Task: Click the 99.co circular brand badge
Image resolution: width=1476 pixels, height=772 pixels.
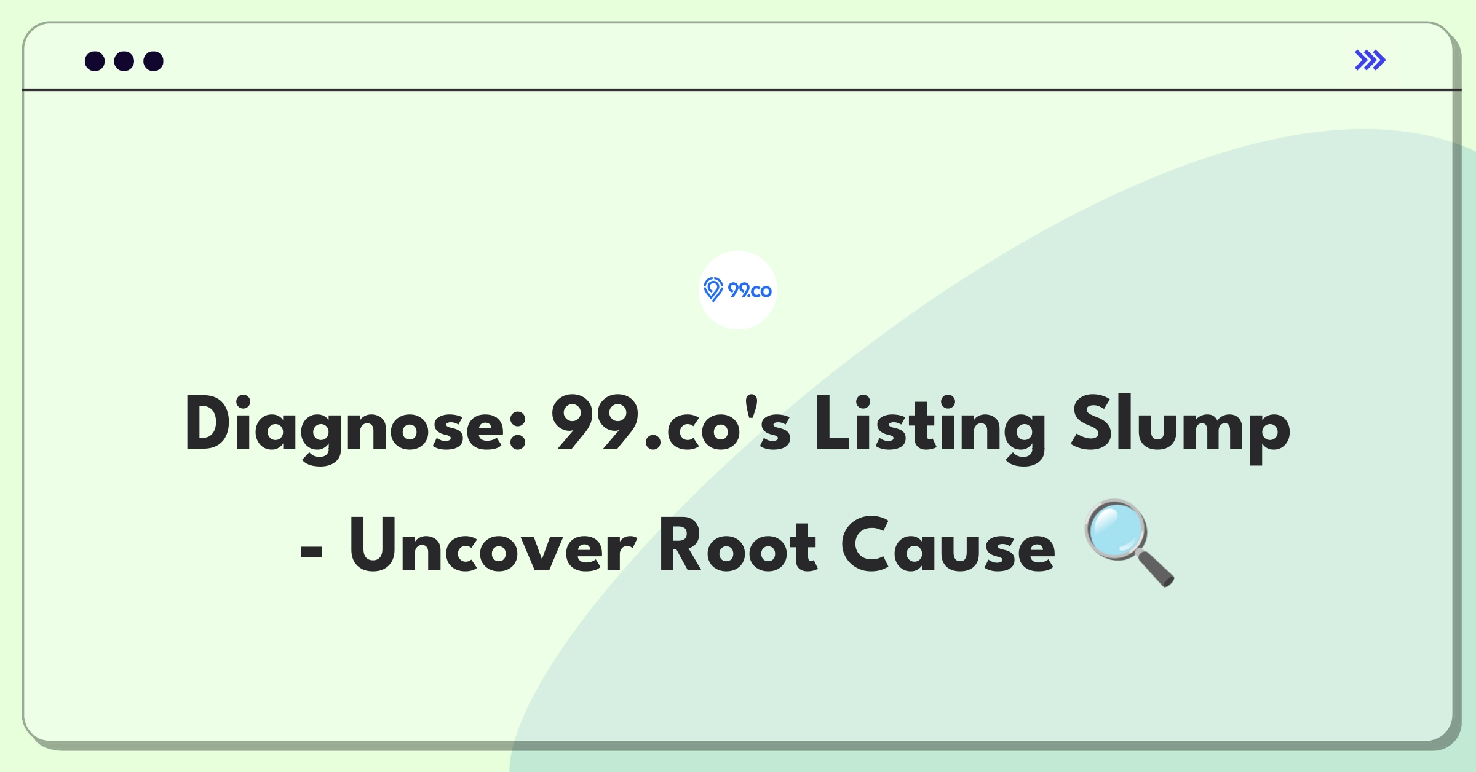Action: coord(738,299)
